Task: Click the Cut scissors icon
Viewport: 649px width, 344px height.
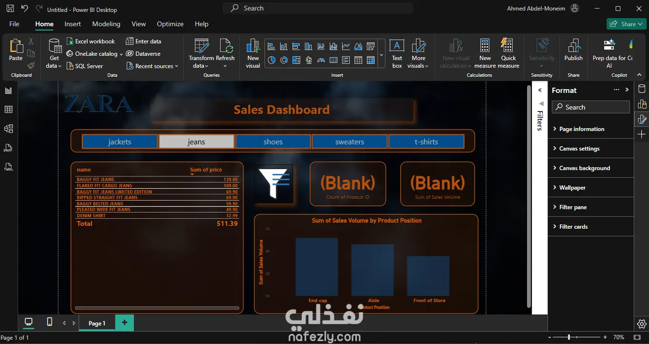Action: pyautogui.click(x=31, y=41)
